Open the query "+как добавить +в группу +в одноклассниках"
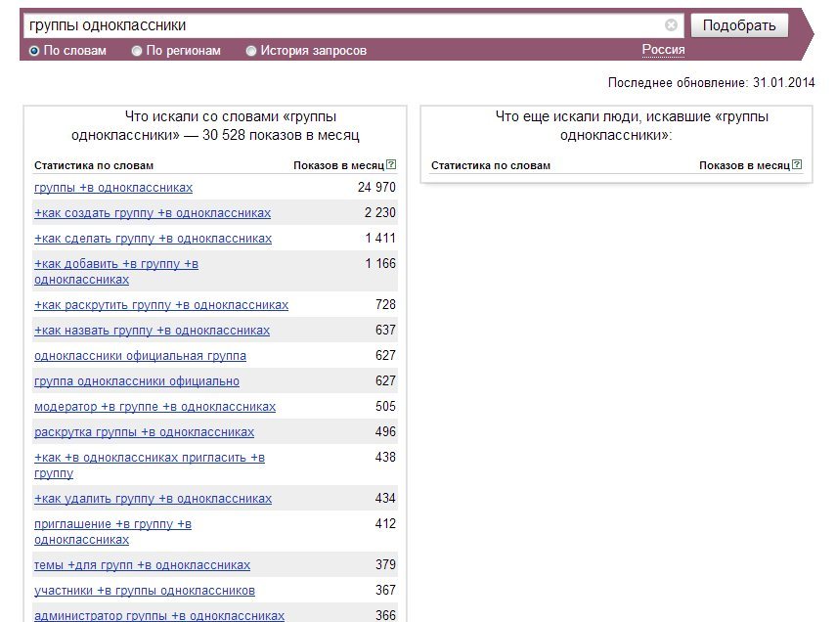836x622 pixels. tap(116, 272)
